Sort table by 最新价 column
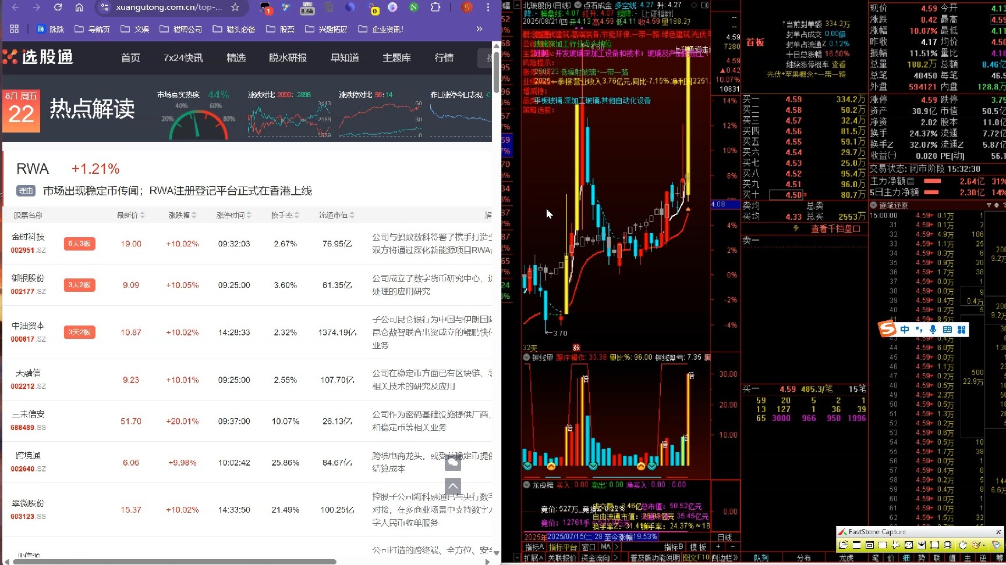 coord(130,215)
